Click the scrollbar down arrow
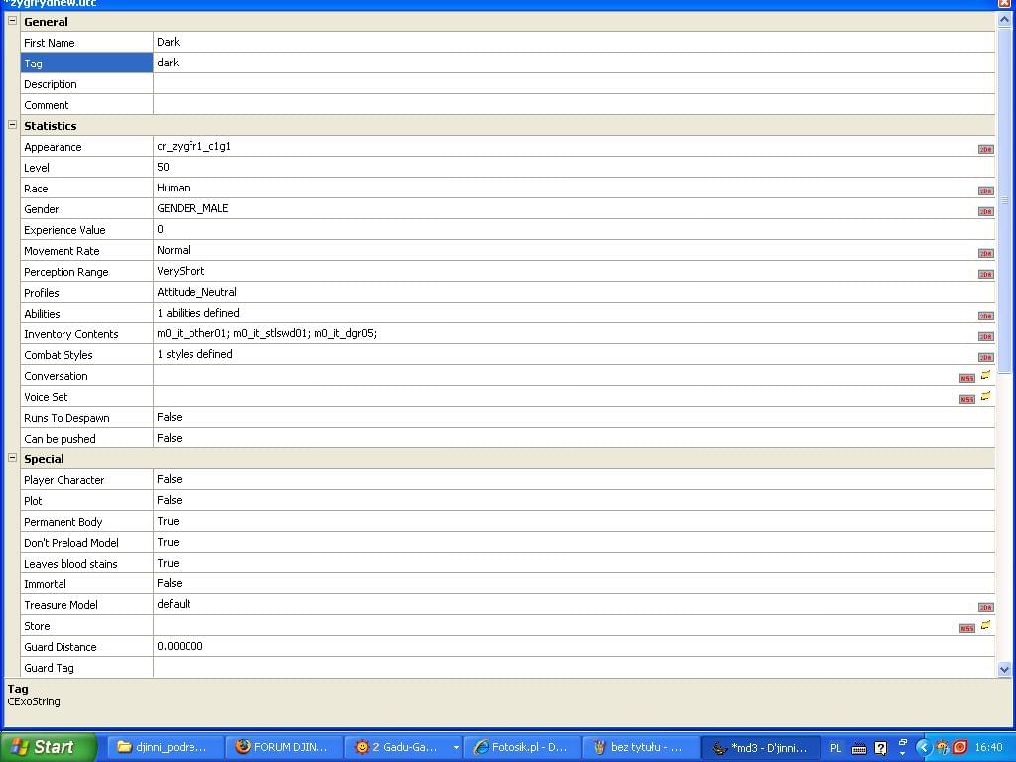Image resolution: width=1016 pixels, height=762 pixels. pyautogui.click(x=1004, y=670)
